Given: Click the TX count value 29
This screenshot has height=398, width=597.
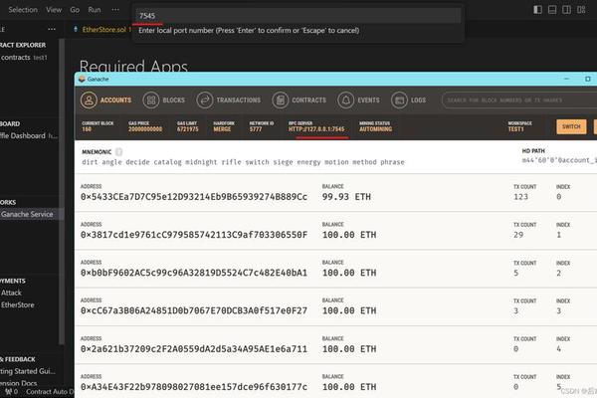Looking at the screenshot, I should point(518,235).
